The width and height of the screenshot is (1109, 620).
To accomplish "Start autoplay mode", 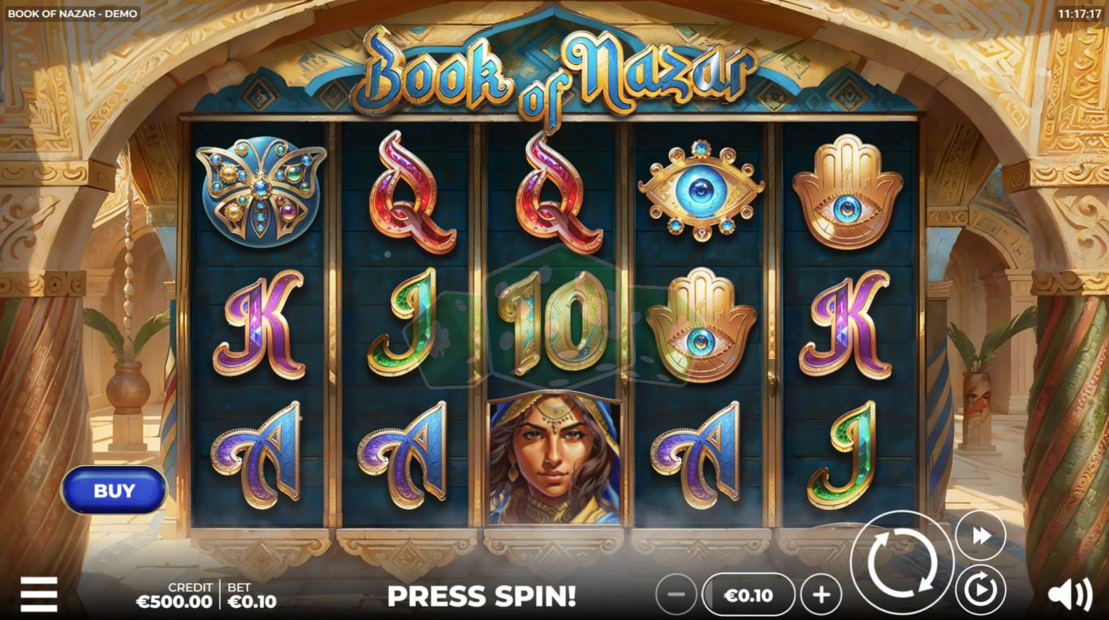I will (x=980, y=590).
